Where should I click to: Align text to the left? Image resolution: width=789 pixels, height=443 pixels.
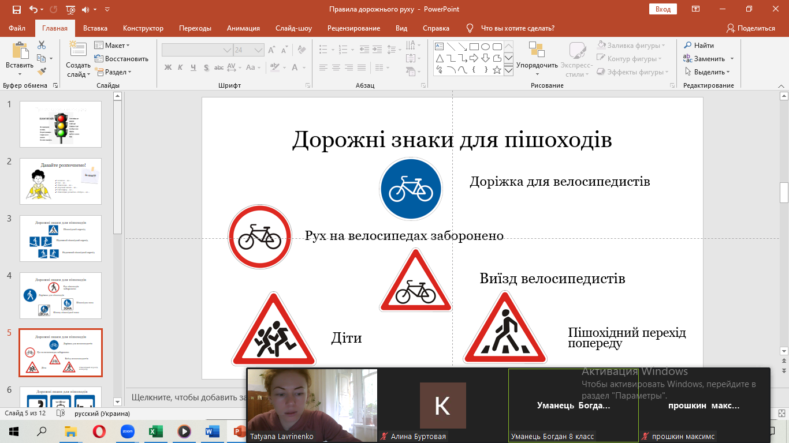coord(323,67)
